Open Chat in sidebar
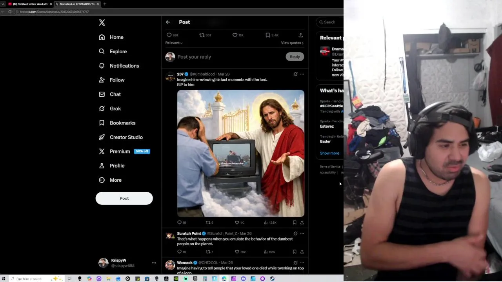The width and height of the screenshot is (502, 282). [110, 94]
